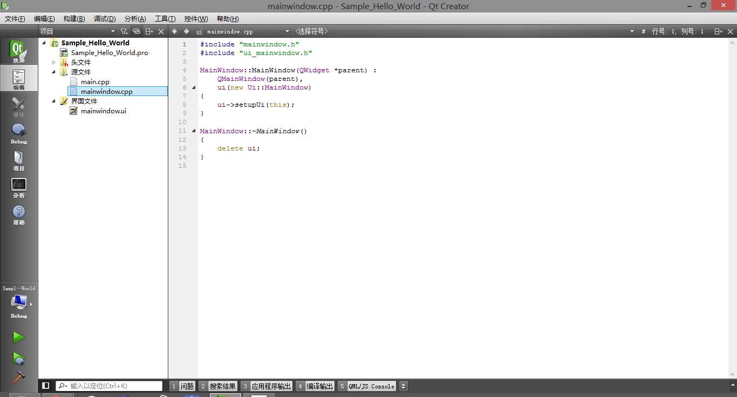Image resolution: width=737 pixels, height=397 pixels.
Task: Go forward with the editor right arrow
Action: [x=187, y=31]
